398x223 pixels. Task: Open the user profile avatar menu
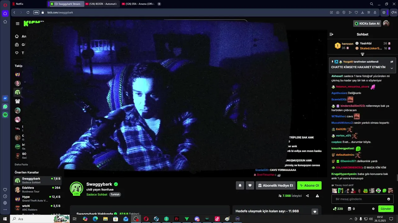(386, 24)
